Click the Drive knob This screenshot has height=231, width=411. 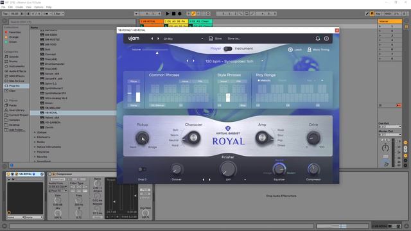pos(313,138)
